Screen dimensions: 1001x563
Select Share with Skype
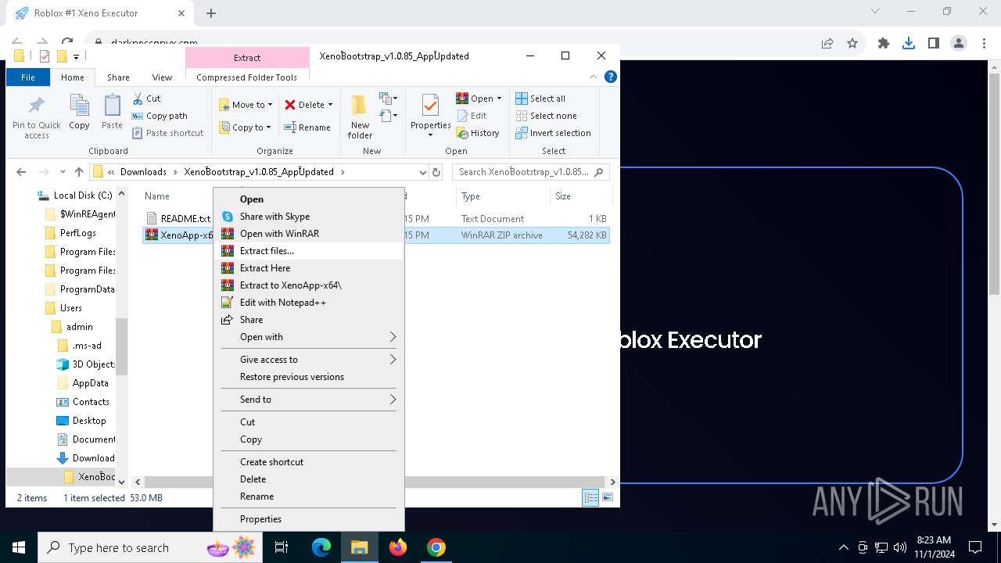(x=309, y=217)
